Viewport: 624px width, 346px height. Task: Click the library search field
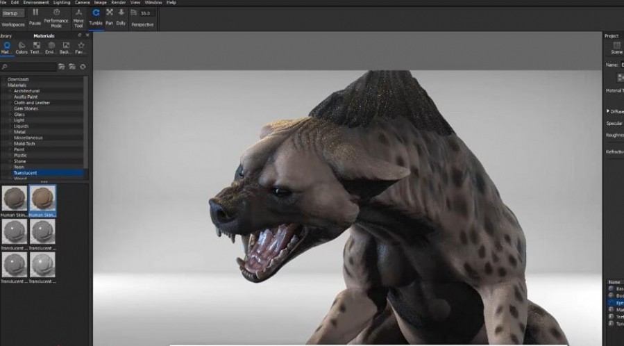pos(28,67)
